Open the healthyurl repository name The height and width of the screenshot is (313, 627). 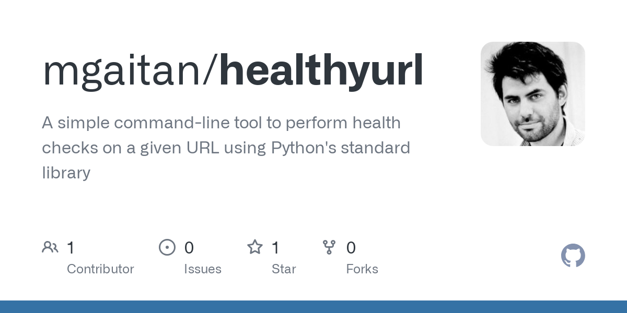pos(321,71)
